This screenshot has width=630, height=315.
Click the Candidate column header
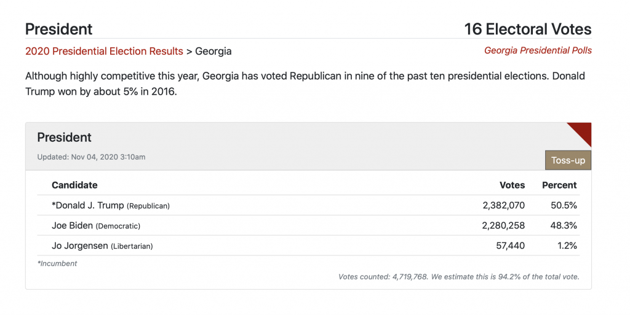(74, 185)
